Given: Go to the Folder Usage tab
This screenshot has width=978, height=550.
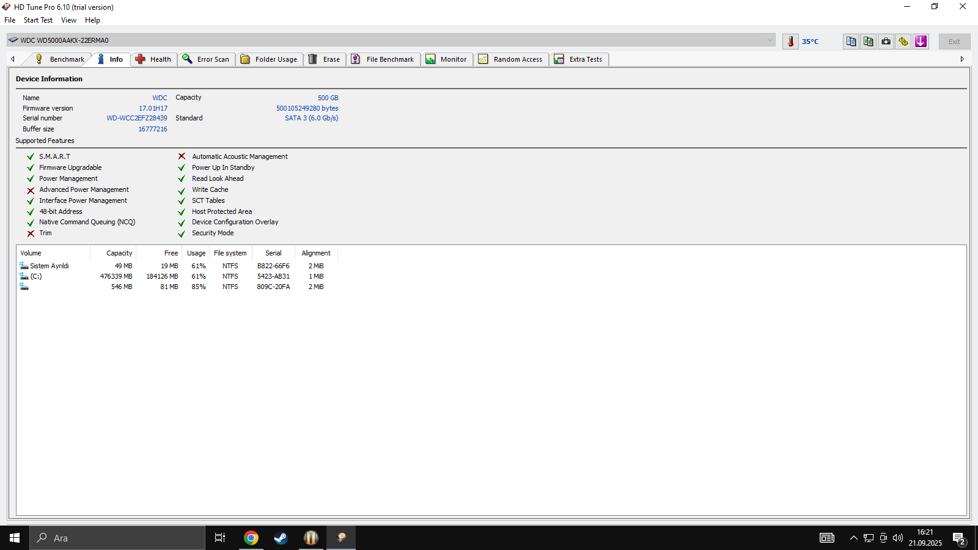Looking at the screenshot, I should 269,59.
